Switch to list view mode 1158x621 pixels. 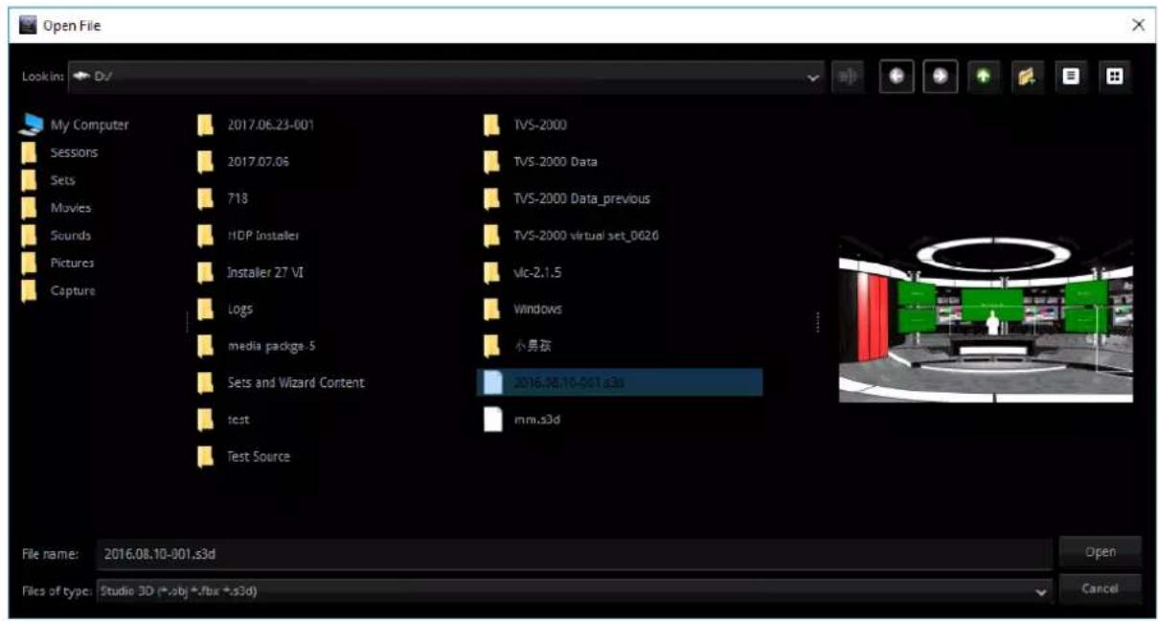[1071, 78]
